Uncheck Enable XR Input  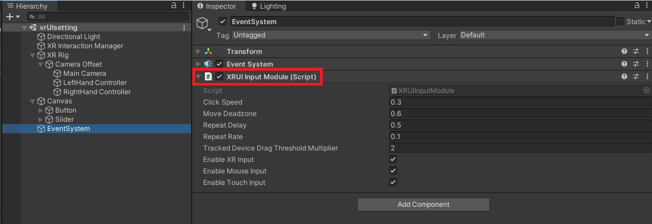393,159
